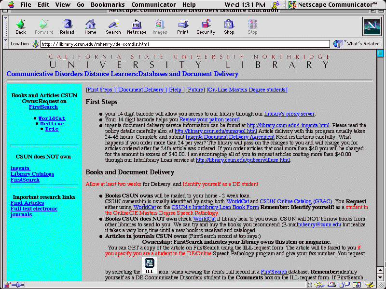This screenshot has height=289, width=386.
Task: Follow the [Future] anchor link
Action: coord(195,90)
